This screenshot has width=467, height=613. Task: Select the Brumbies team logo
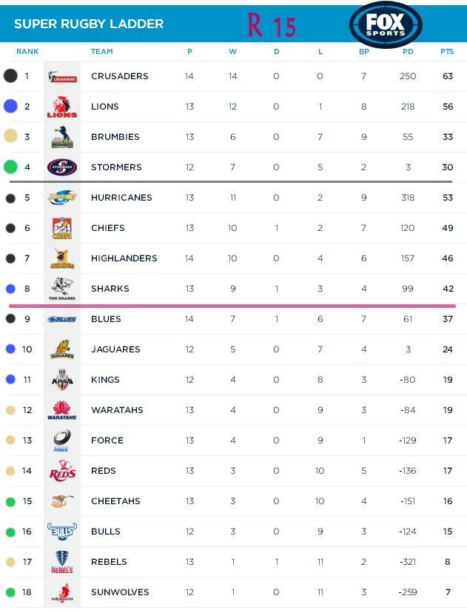click(x=62, y=137)
